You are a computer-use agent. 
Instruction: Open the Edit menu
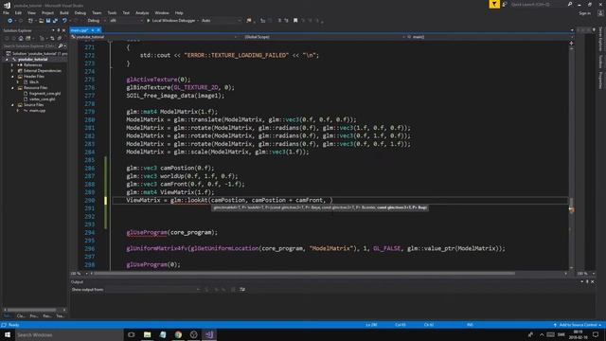tap(18, 12)
